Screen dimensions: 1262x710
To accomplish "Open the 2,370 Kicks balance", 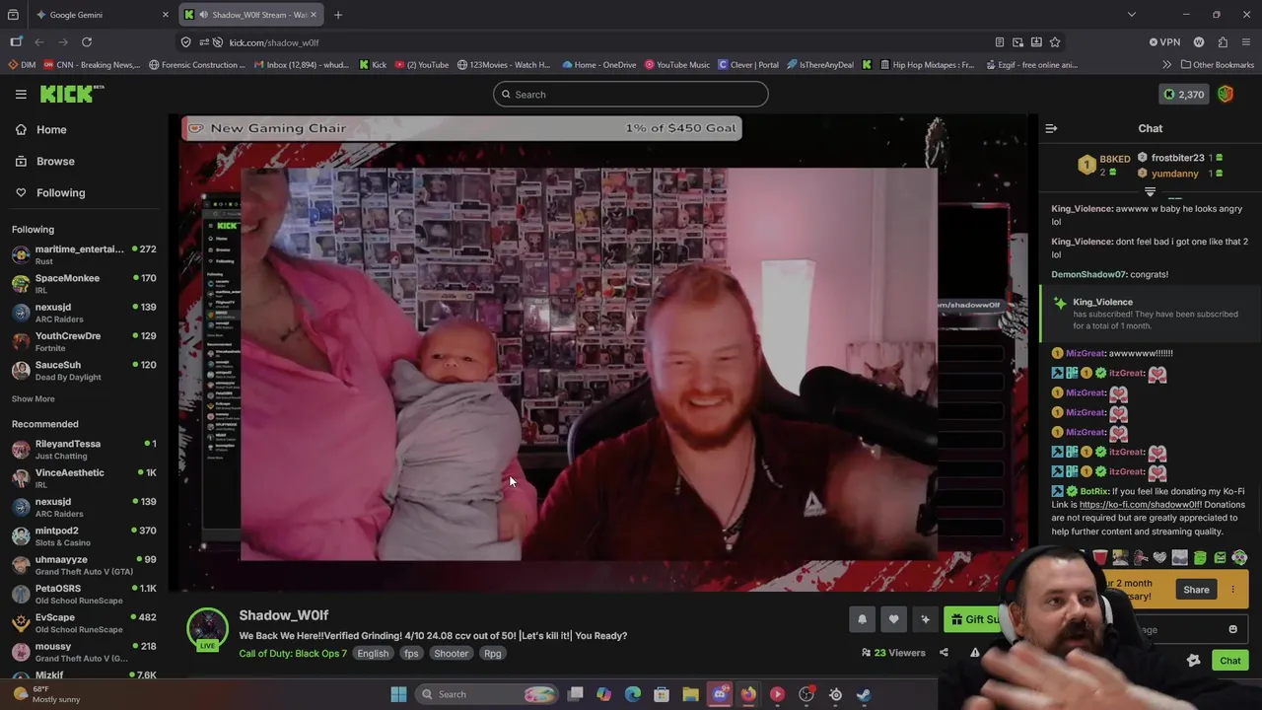I will 1183,95.
